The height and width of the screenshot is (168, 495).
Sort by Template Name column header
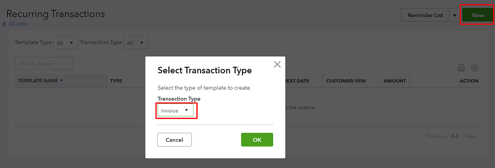40,81
